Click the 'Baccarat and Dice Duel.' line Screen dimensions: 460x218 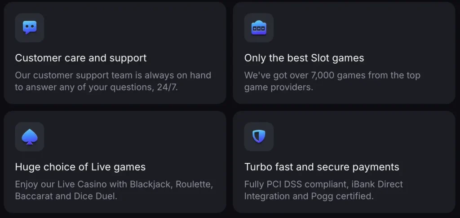(x=66, y=196)
